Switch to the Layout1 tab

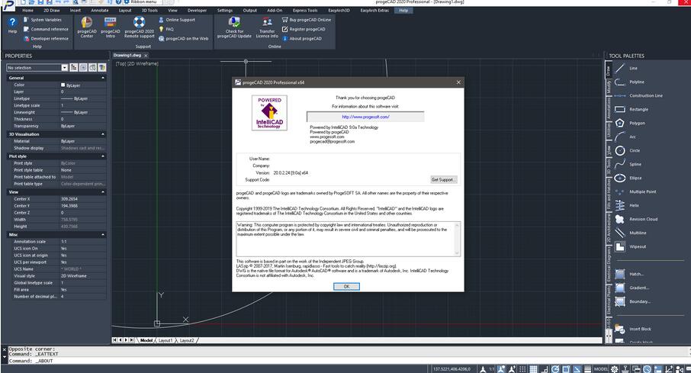click(166, 340)
